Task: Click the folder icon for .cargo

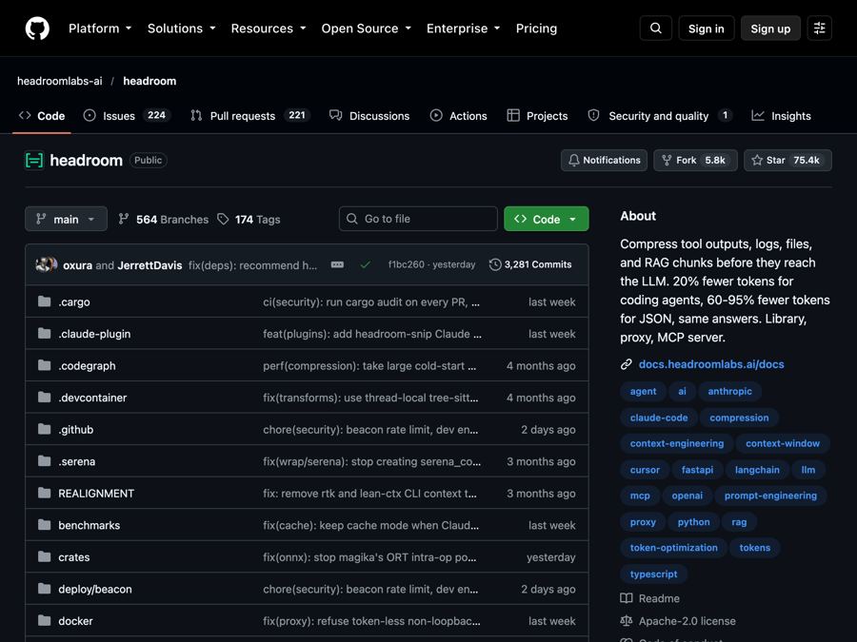Action: click(x=44, y=302)
